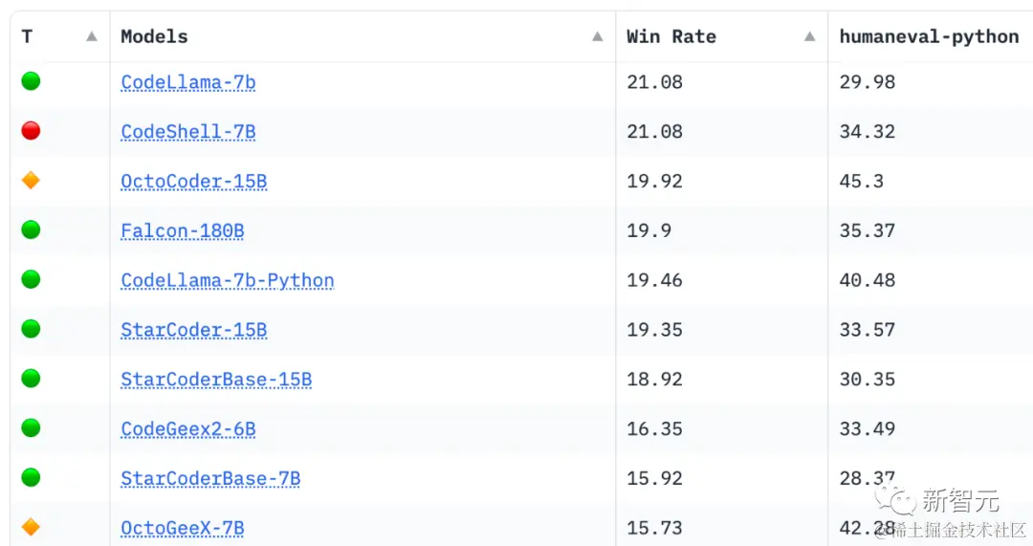Click the humaneval-python column header
Viewport: 1033px width, 546px height.
[929, 36]
